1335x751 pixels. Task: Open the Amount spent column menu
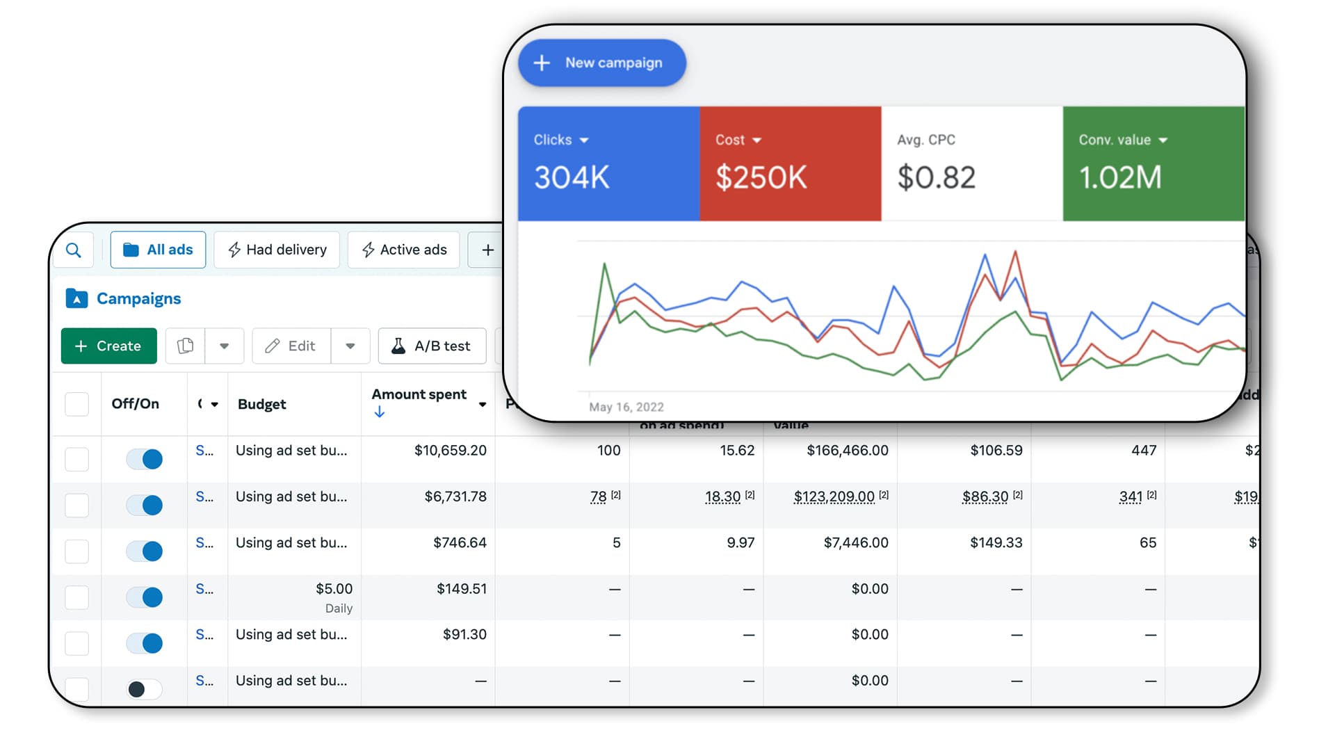(482, 405)
